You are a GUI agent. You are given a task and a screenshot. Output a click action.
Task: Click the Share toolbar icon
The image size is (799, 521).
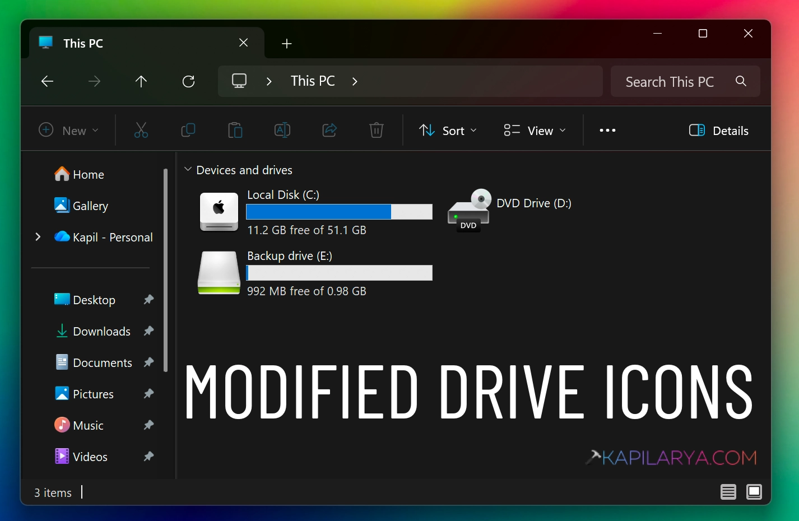click(329, 131)
